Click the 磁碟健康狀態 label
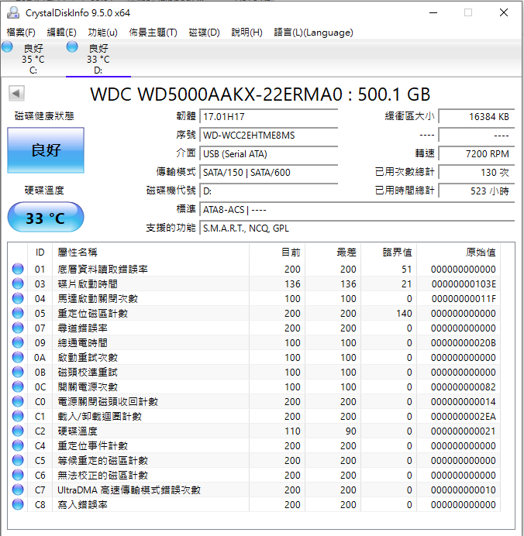Image resolution: width=524 pixels, height=536 pixels. (x=44, y=116)
